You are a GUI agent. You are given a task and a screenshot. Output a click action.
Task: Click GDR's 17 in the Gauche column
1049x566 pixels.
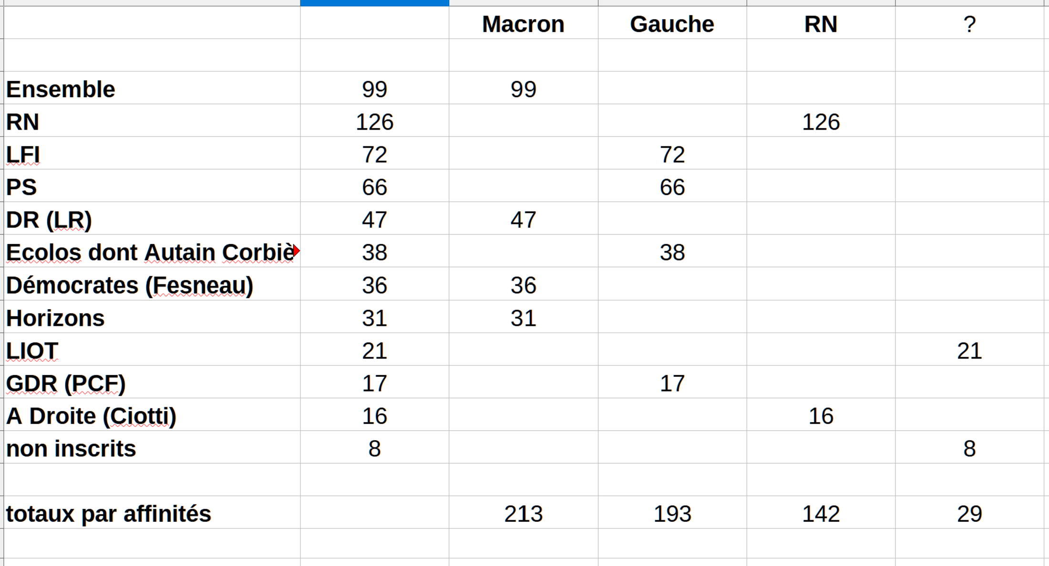672,383
